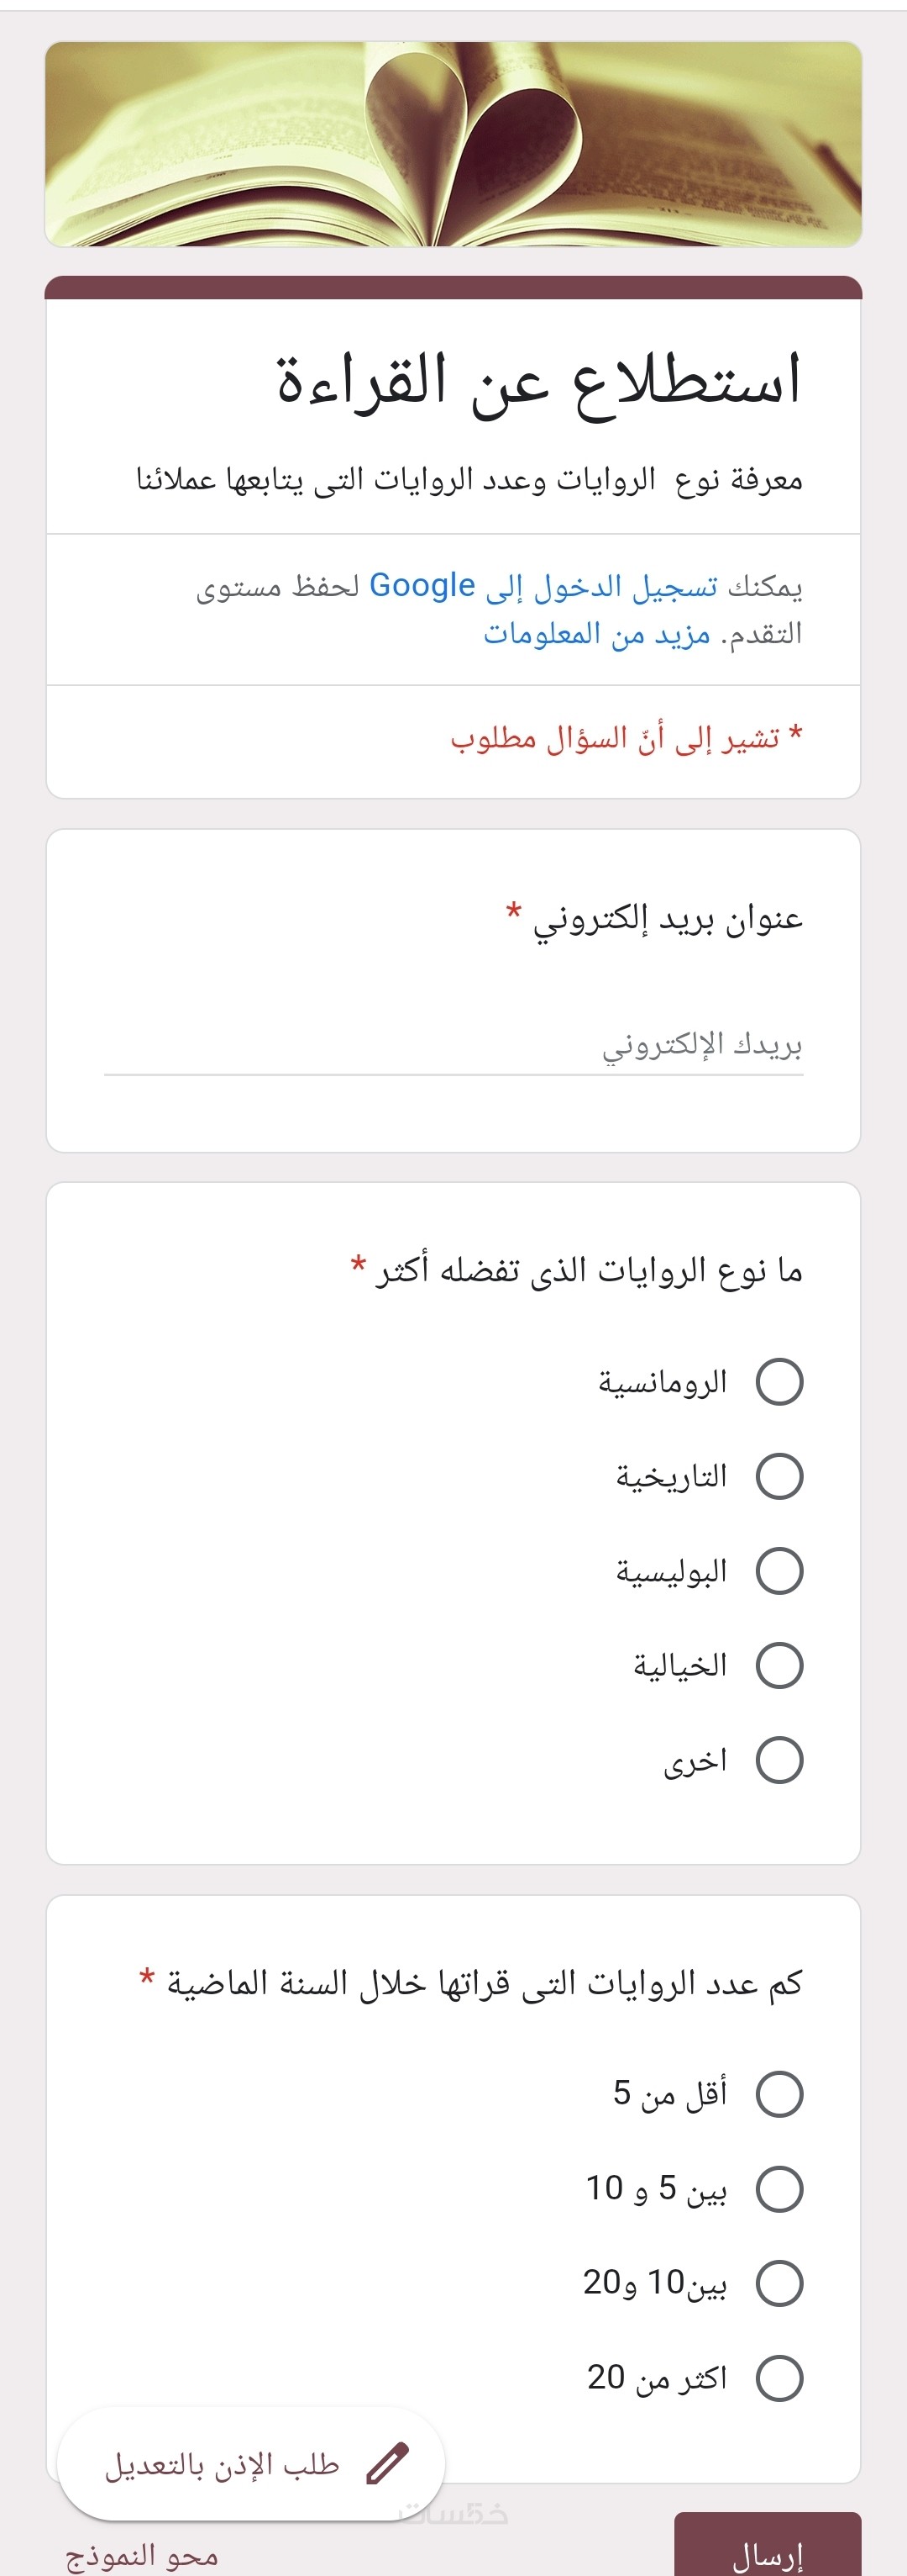
Task: Select the التاريخية novel type option
Action: tap(779, 1476)
